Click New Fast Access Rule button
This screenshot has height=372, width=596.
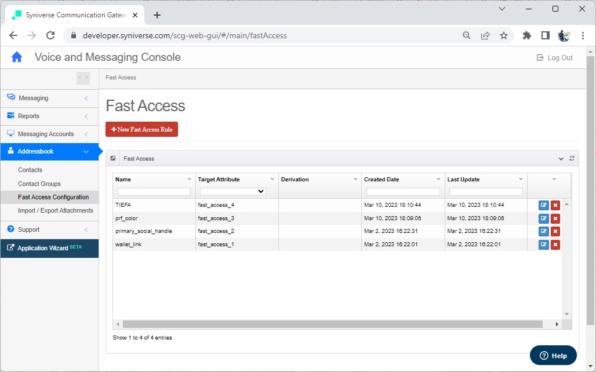tap(142, 129)
